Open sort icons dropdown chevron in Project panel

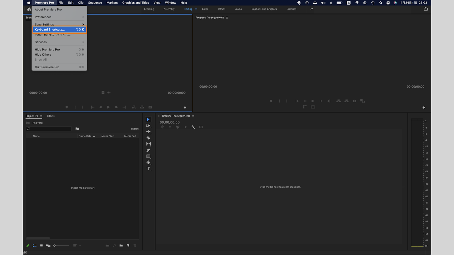[x=80, y=246]
